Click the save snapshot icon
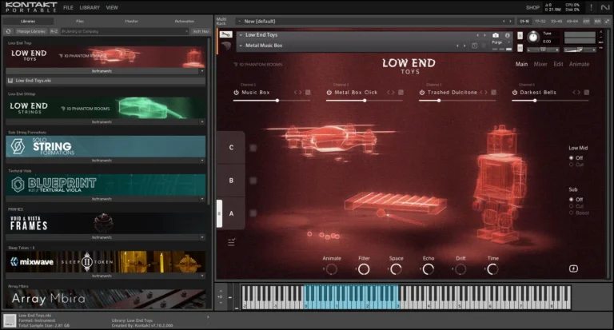This screenshot has width=614, height=330. [475, 46]
